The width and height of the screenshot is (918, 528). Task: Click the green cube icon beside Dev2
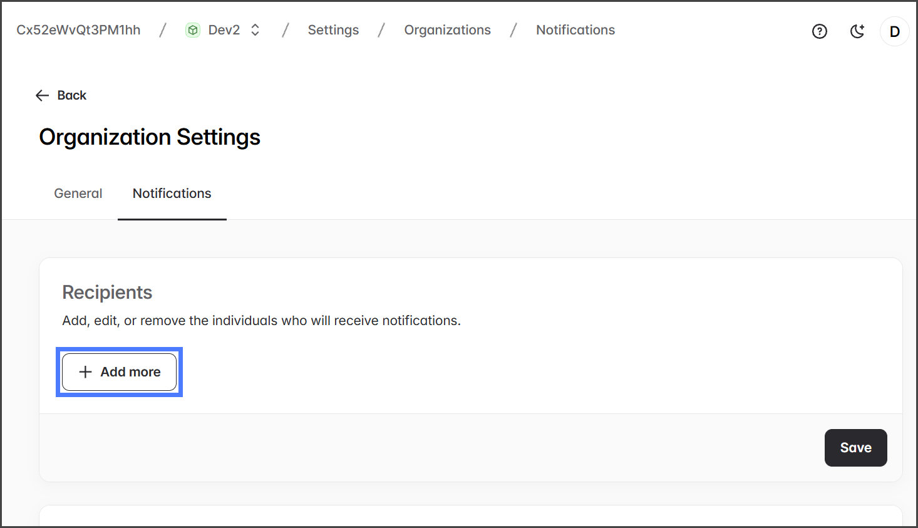click(193, 30)
